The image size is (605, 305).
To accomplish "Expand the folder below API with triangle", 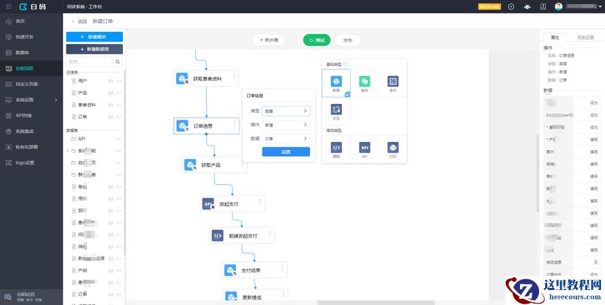I will (x=68, y=151).
